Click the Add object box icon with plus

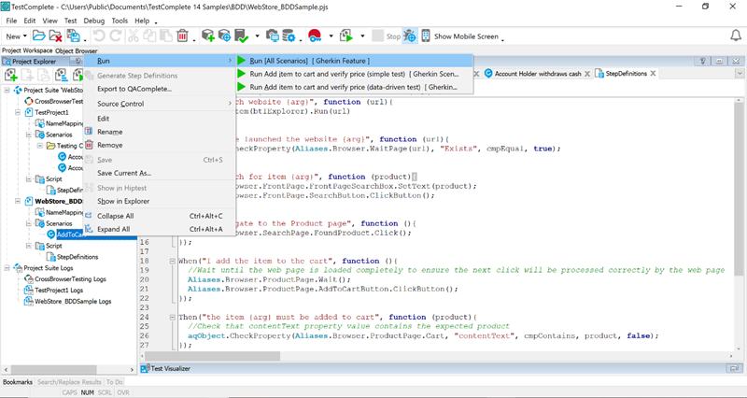pos(207,36)
